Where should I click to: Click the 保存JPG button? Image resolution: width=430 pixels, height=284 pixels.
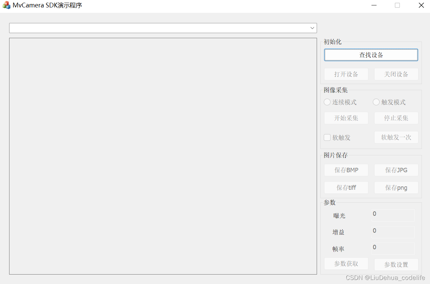coord(396,170)
